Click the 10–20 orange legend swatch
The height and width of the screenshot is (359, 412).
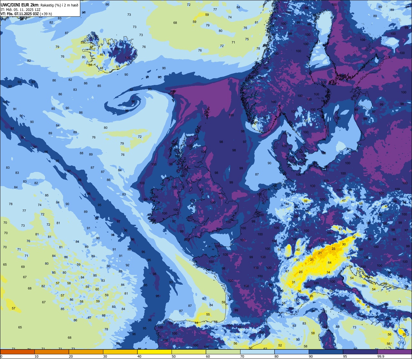(51, 352)
